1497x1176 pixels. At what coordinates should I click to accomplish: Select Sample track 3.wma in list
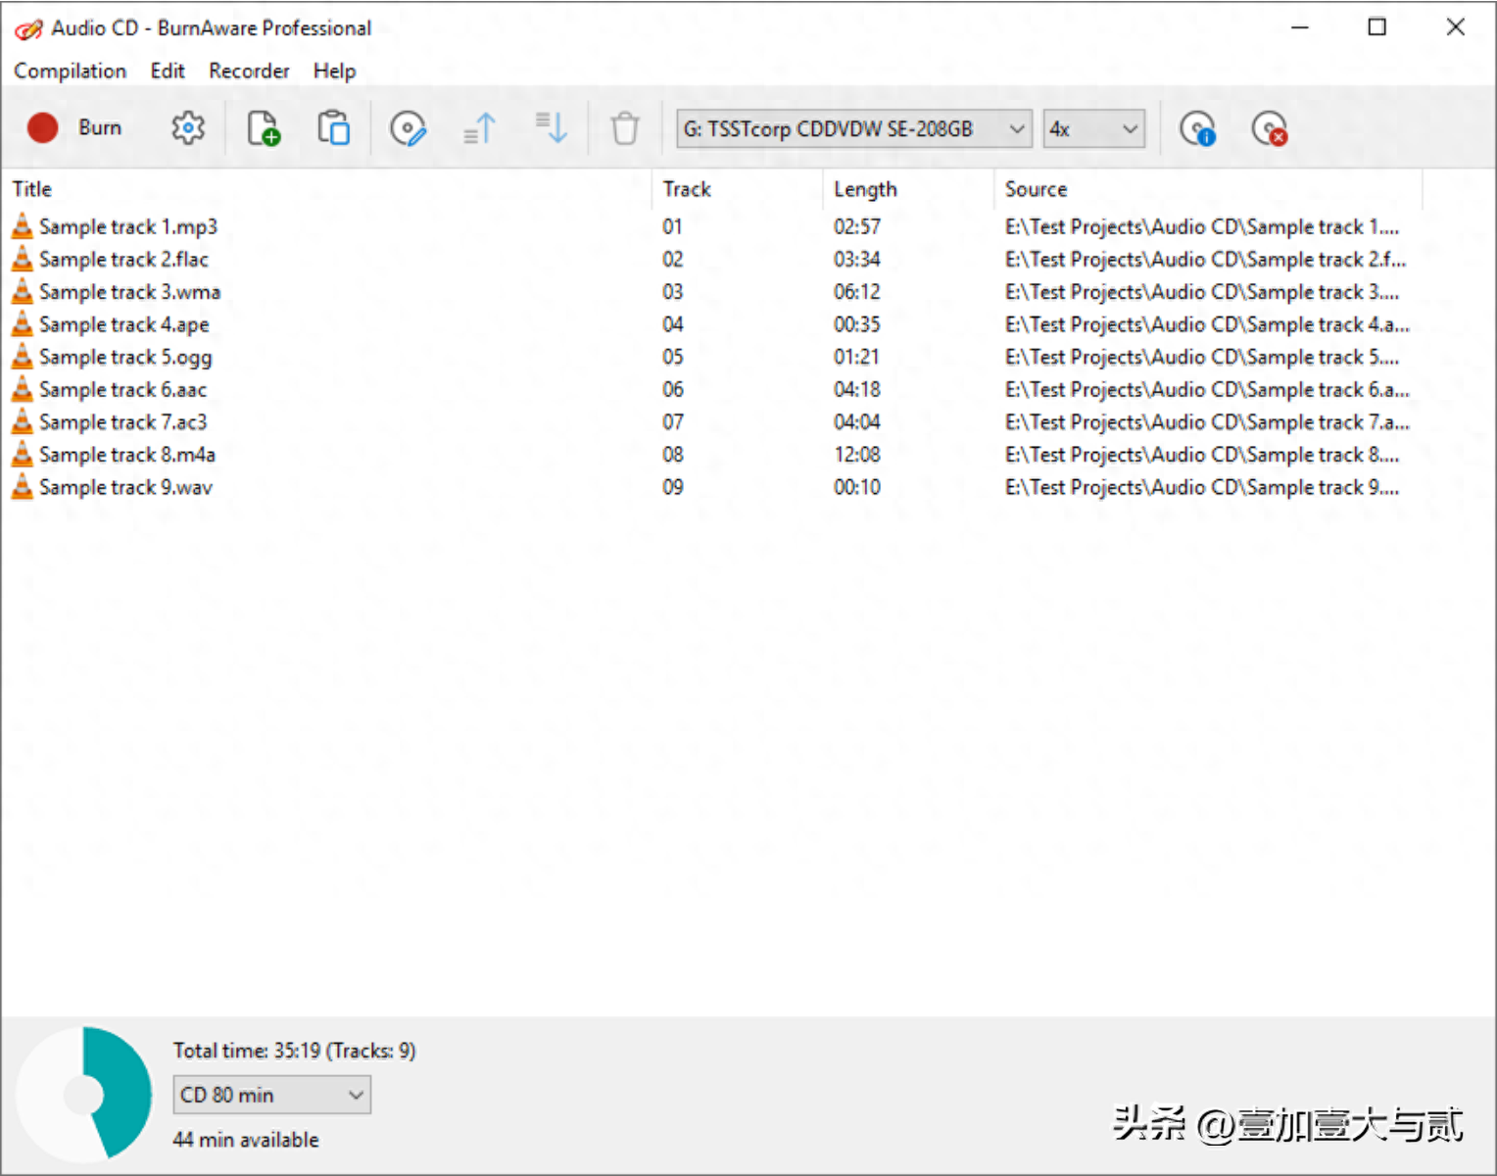pos(129,292)
